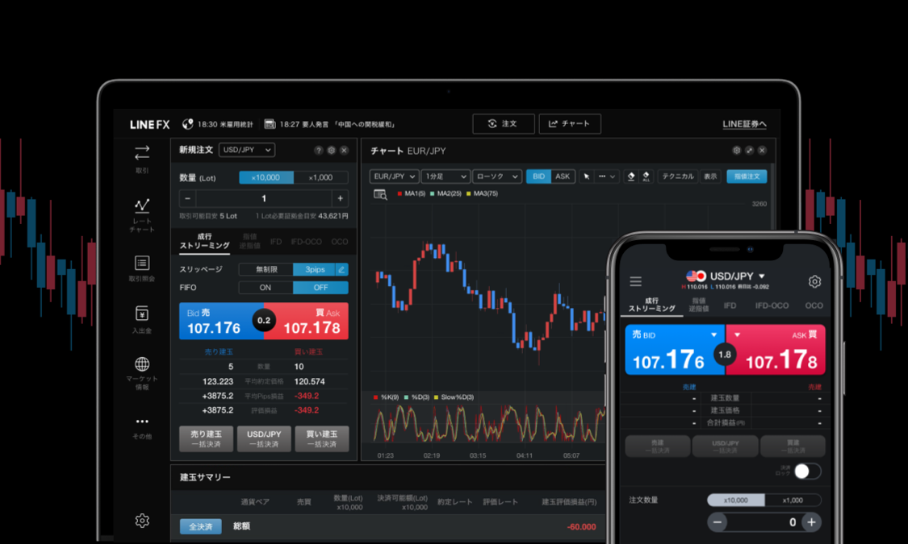Click the erase-all drawings icon in chart toolbar

(646, 176)
